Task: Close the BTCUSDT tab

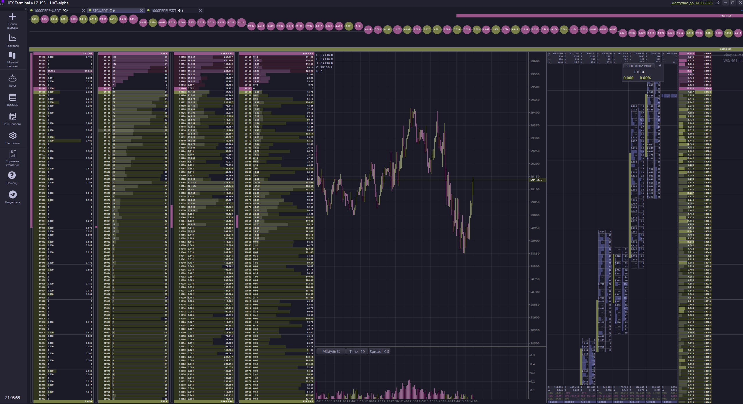Action: pos(142,10)
